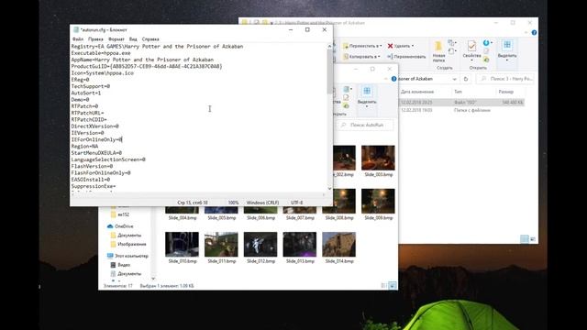
Task: Switch rear Explorer to details view icon
Action: tap(525, 239)
